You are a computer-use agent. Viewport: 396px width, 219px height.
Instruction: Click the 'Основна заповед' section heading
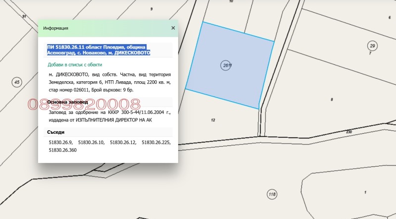(x=67, y=102)
